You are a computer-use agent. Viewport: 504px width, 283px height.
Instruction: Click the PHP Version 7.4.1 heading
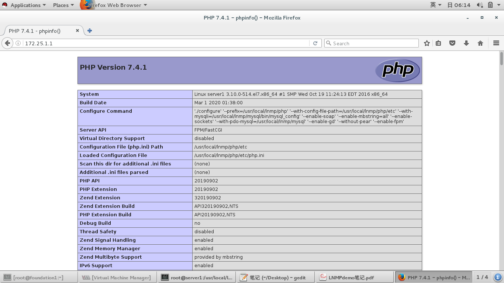(113, 67)
